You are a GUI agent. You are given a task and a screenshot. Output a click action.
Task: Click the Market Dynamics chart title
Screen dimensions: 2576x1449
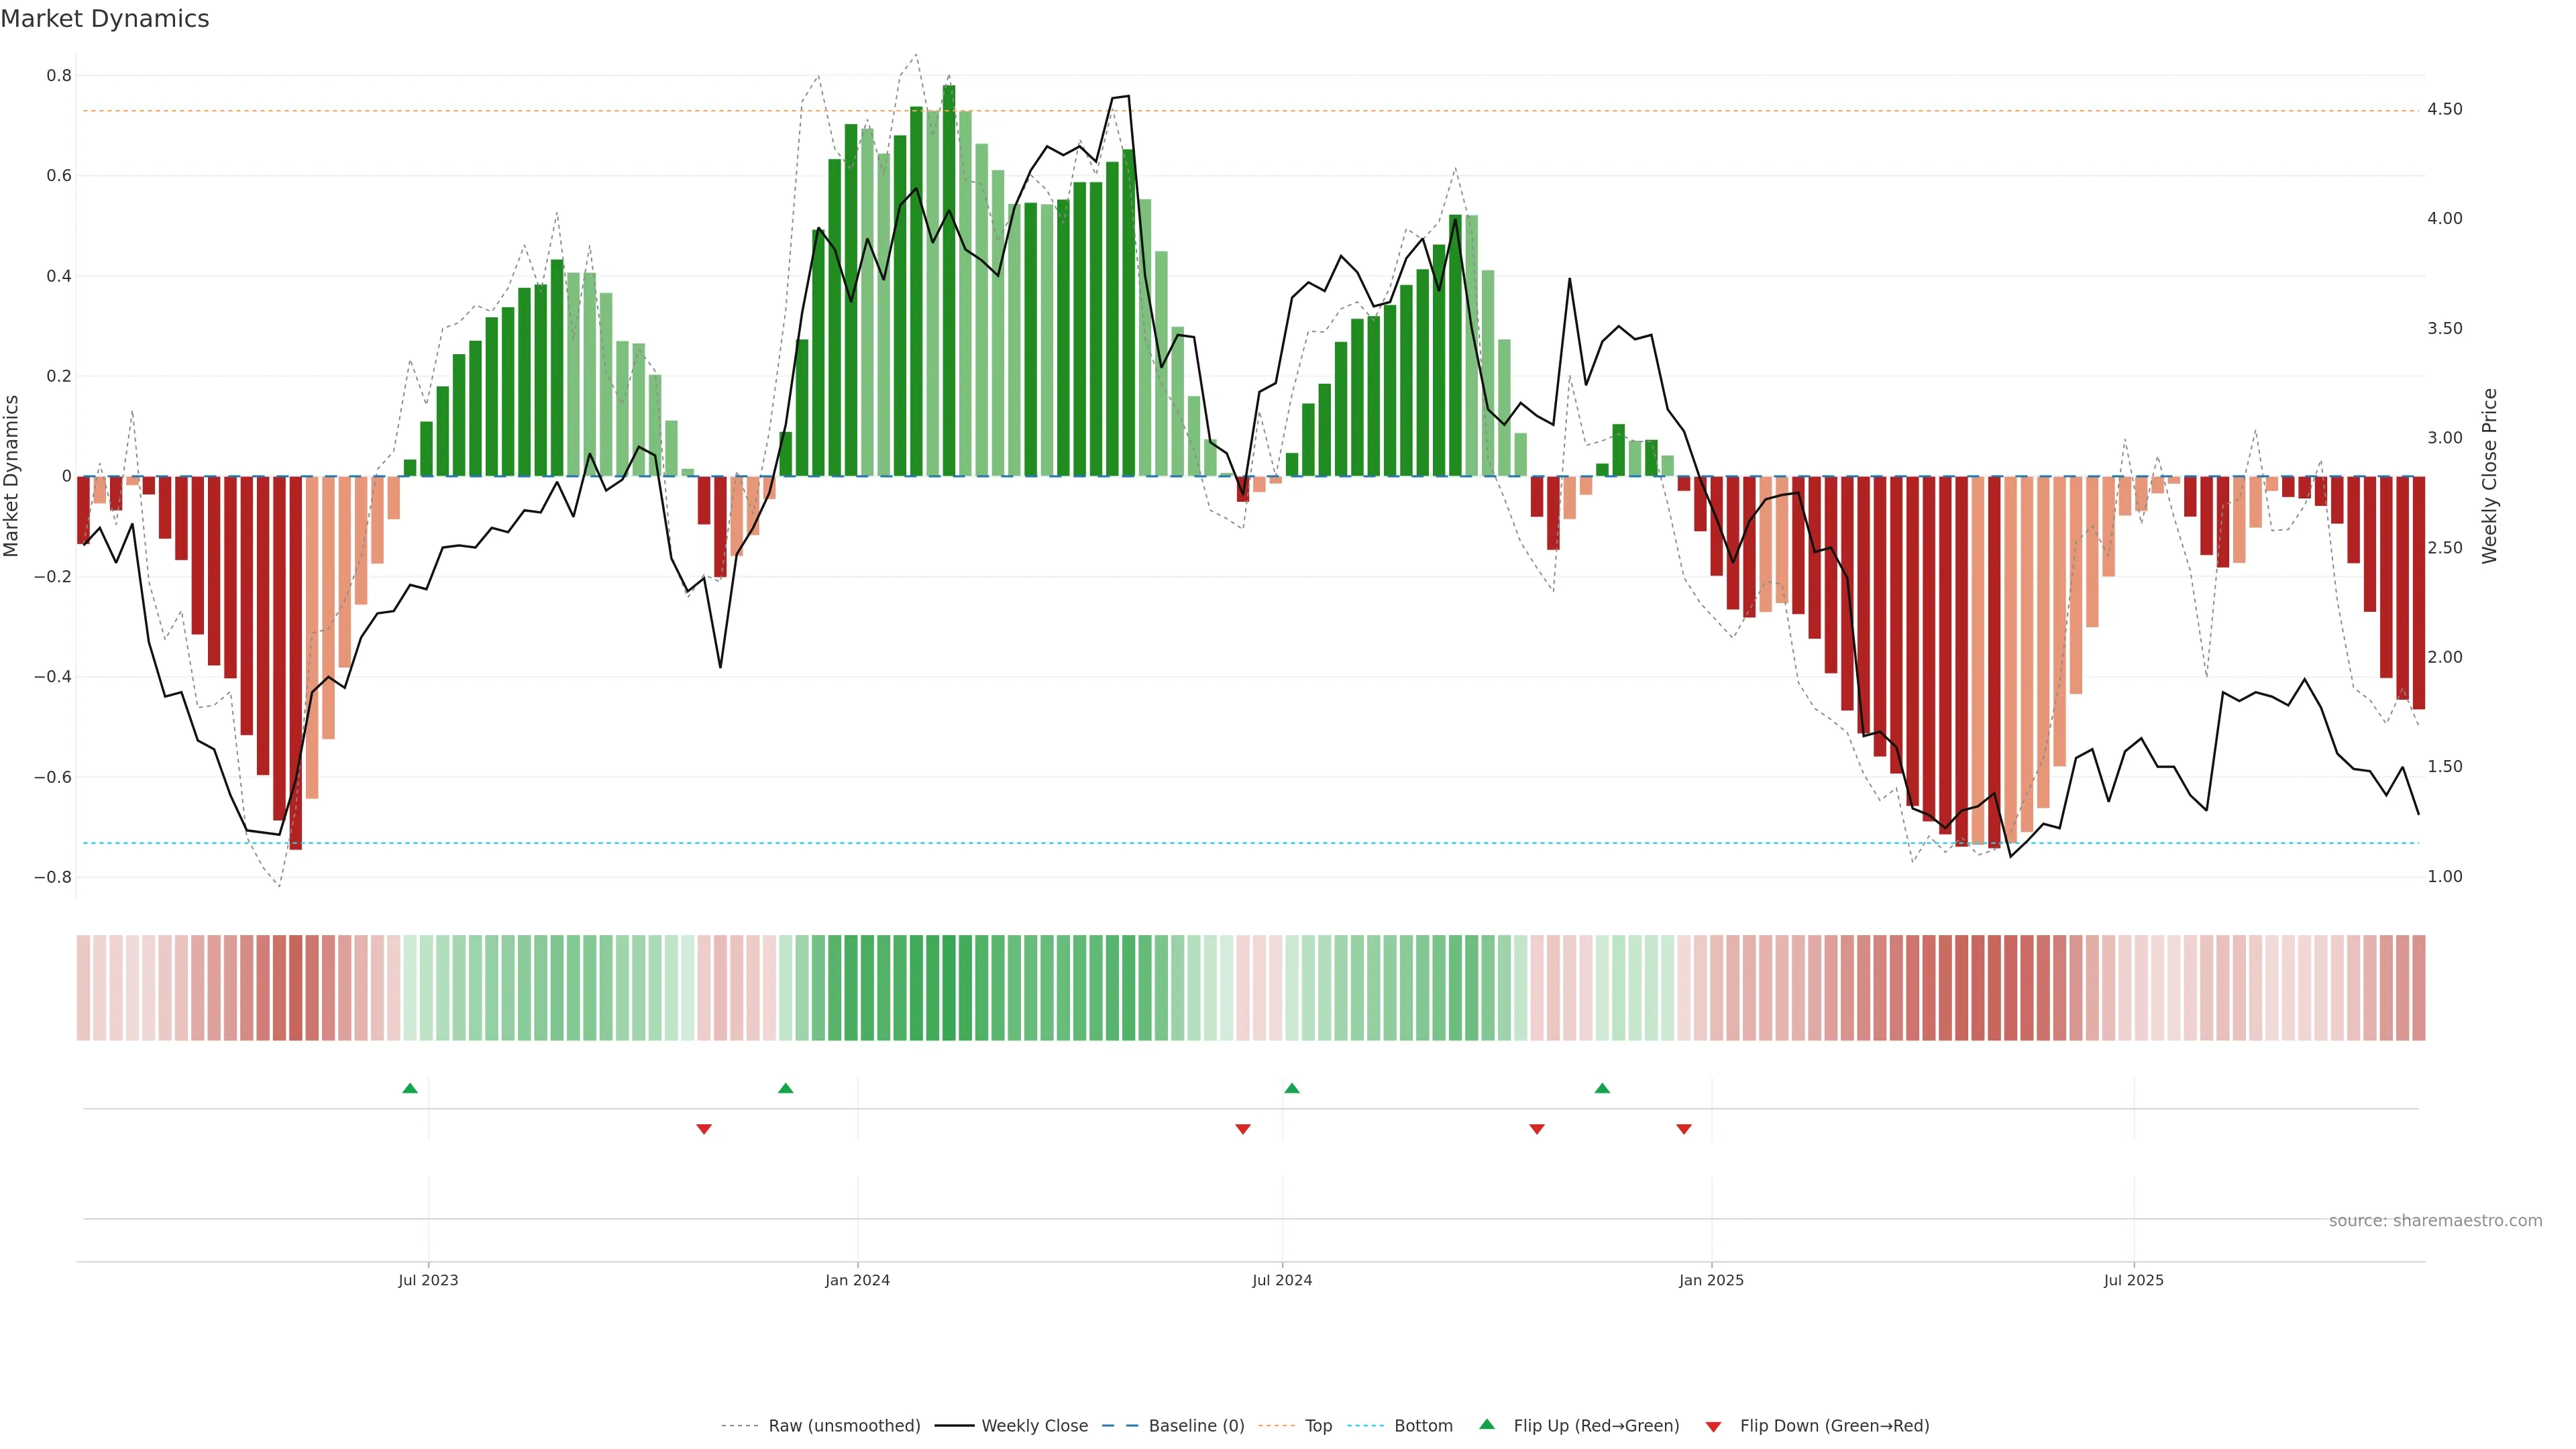105,19
